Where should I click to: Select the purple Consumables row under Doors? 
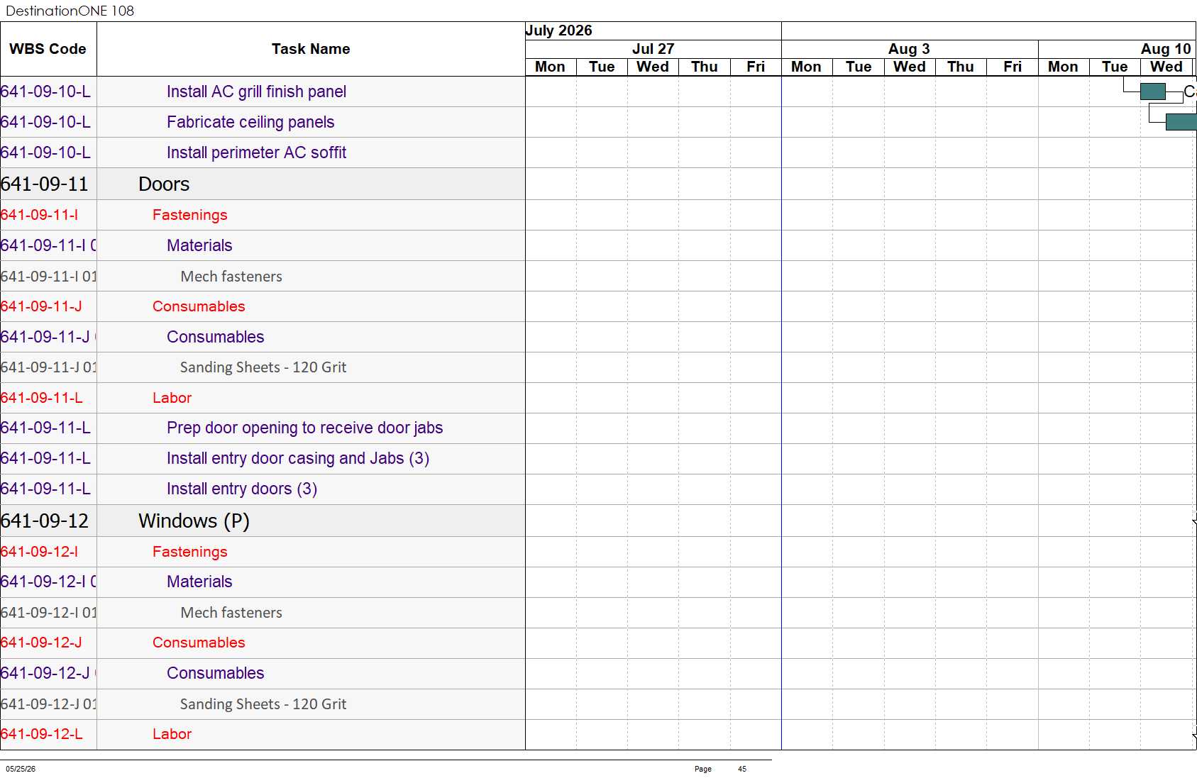tap(215, 337)
